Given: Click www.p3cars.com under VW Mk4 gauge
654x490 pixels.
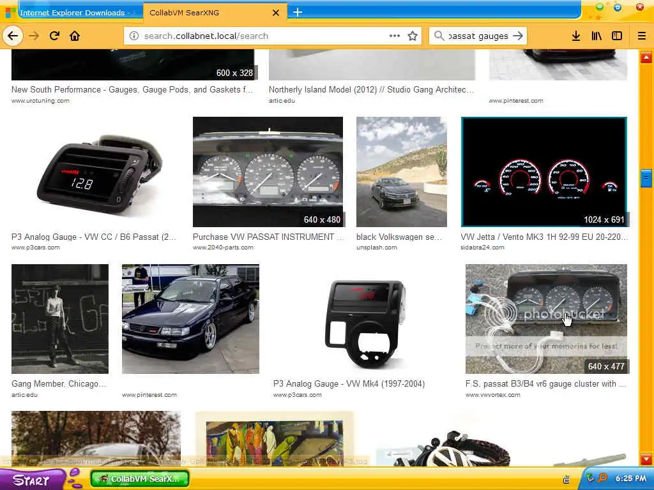Looking at the screenshot, I should tap(298, 394).
